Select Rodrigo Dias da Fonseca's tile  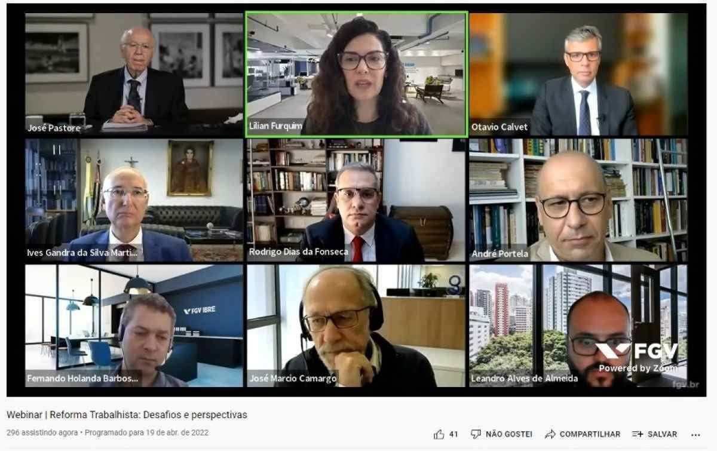pyautogui.click(x=356, y=200)
